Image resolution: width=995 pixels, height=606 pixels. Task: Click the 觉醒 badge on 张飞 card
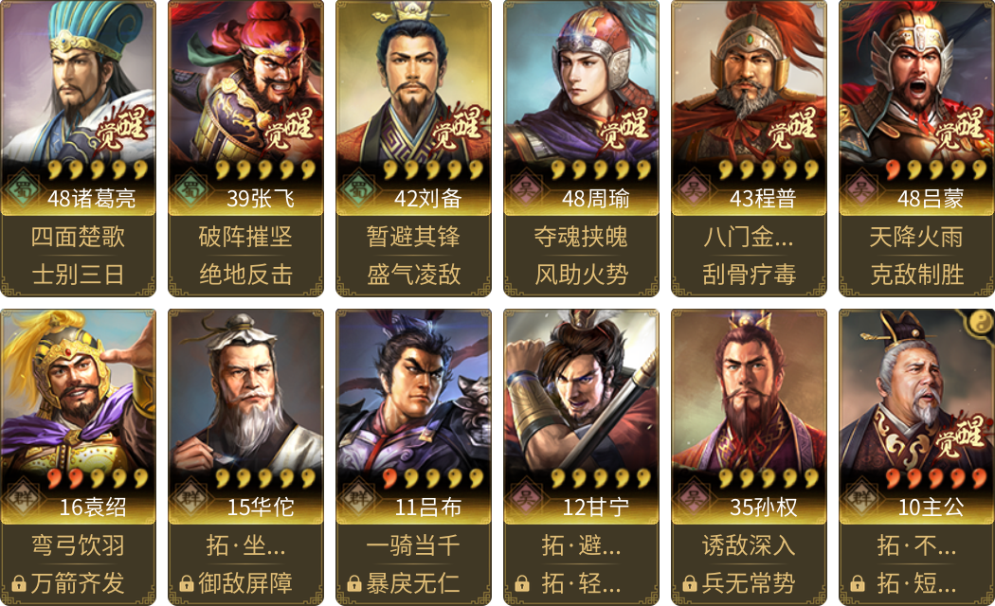(x=289, y=129)
